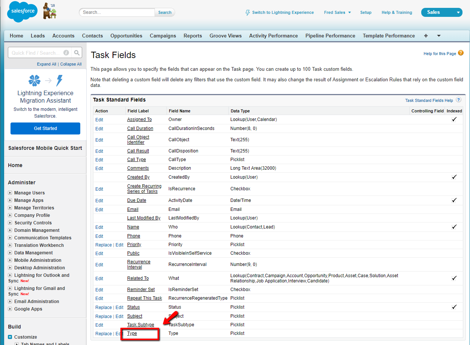Image resolution: width=470 pixels, height=345 pixels.
Task: Click the Collapse All link
Action: (71, 64)
